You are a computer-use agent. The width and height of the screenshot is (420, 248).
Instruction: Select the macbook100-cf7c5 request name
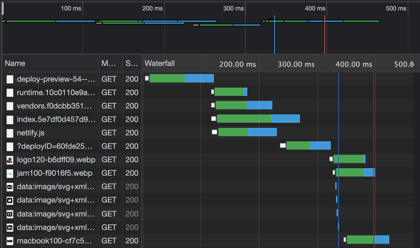pos(54,241)
